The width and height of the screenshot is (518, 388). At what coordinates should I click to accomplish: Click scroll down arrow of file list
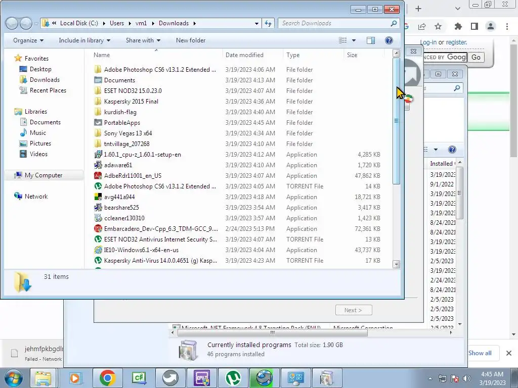click(x=396, y=264)
